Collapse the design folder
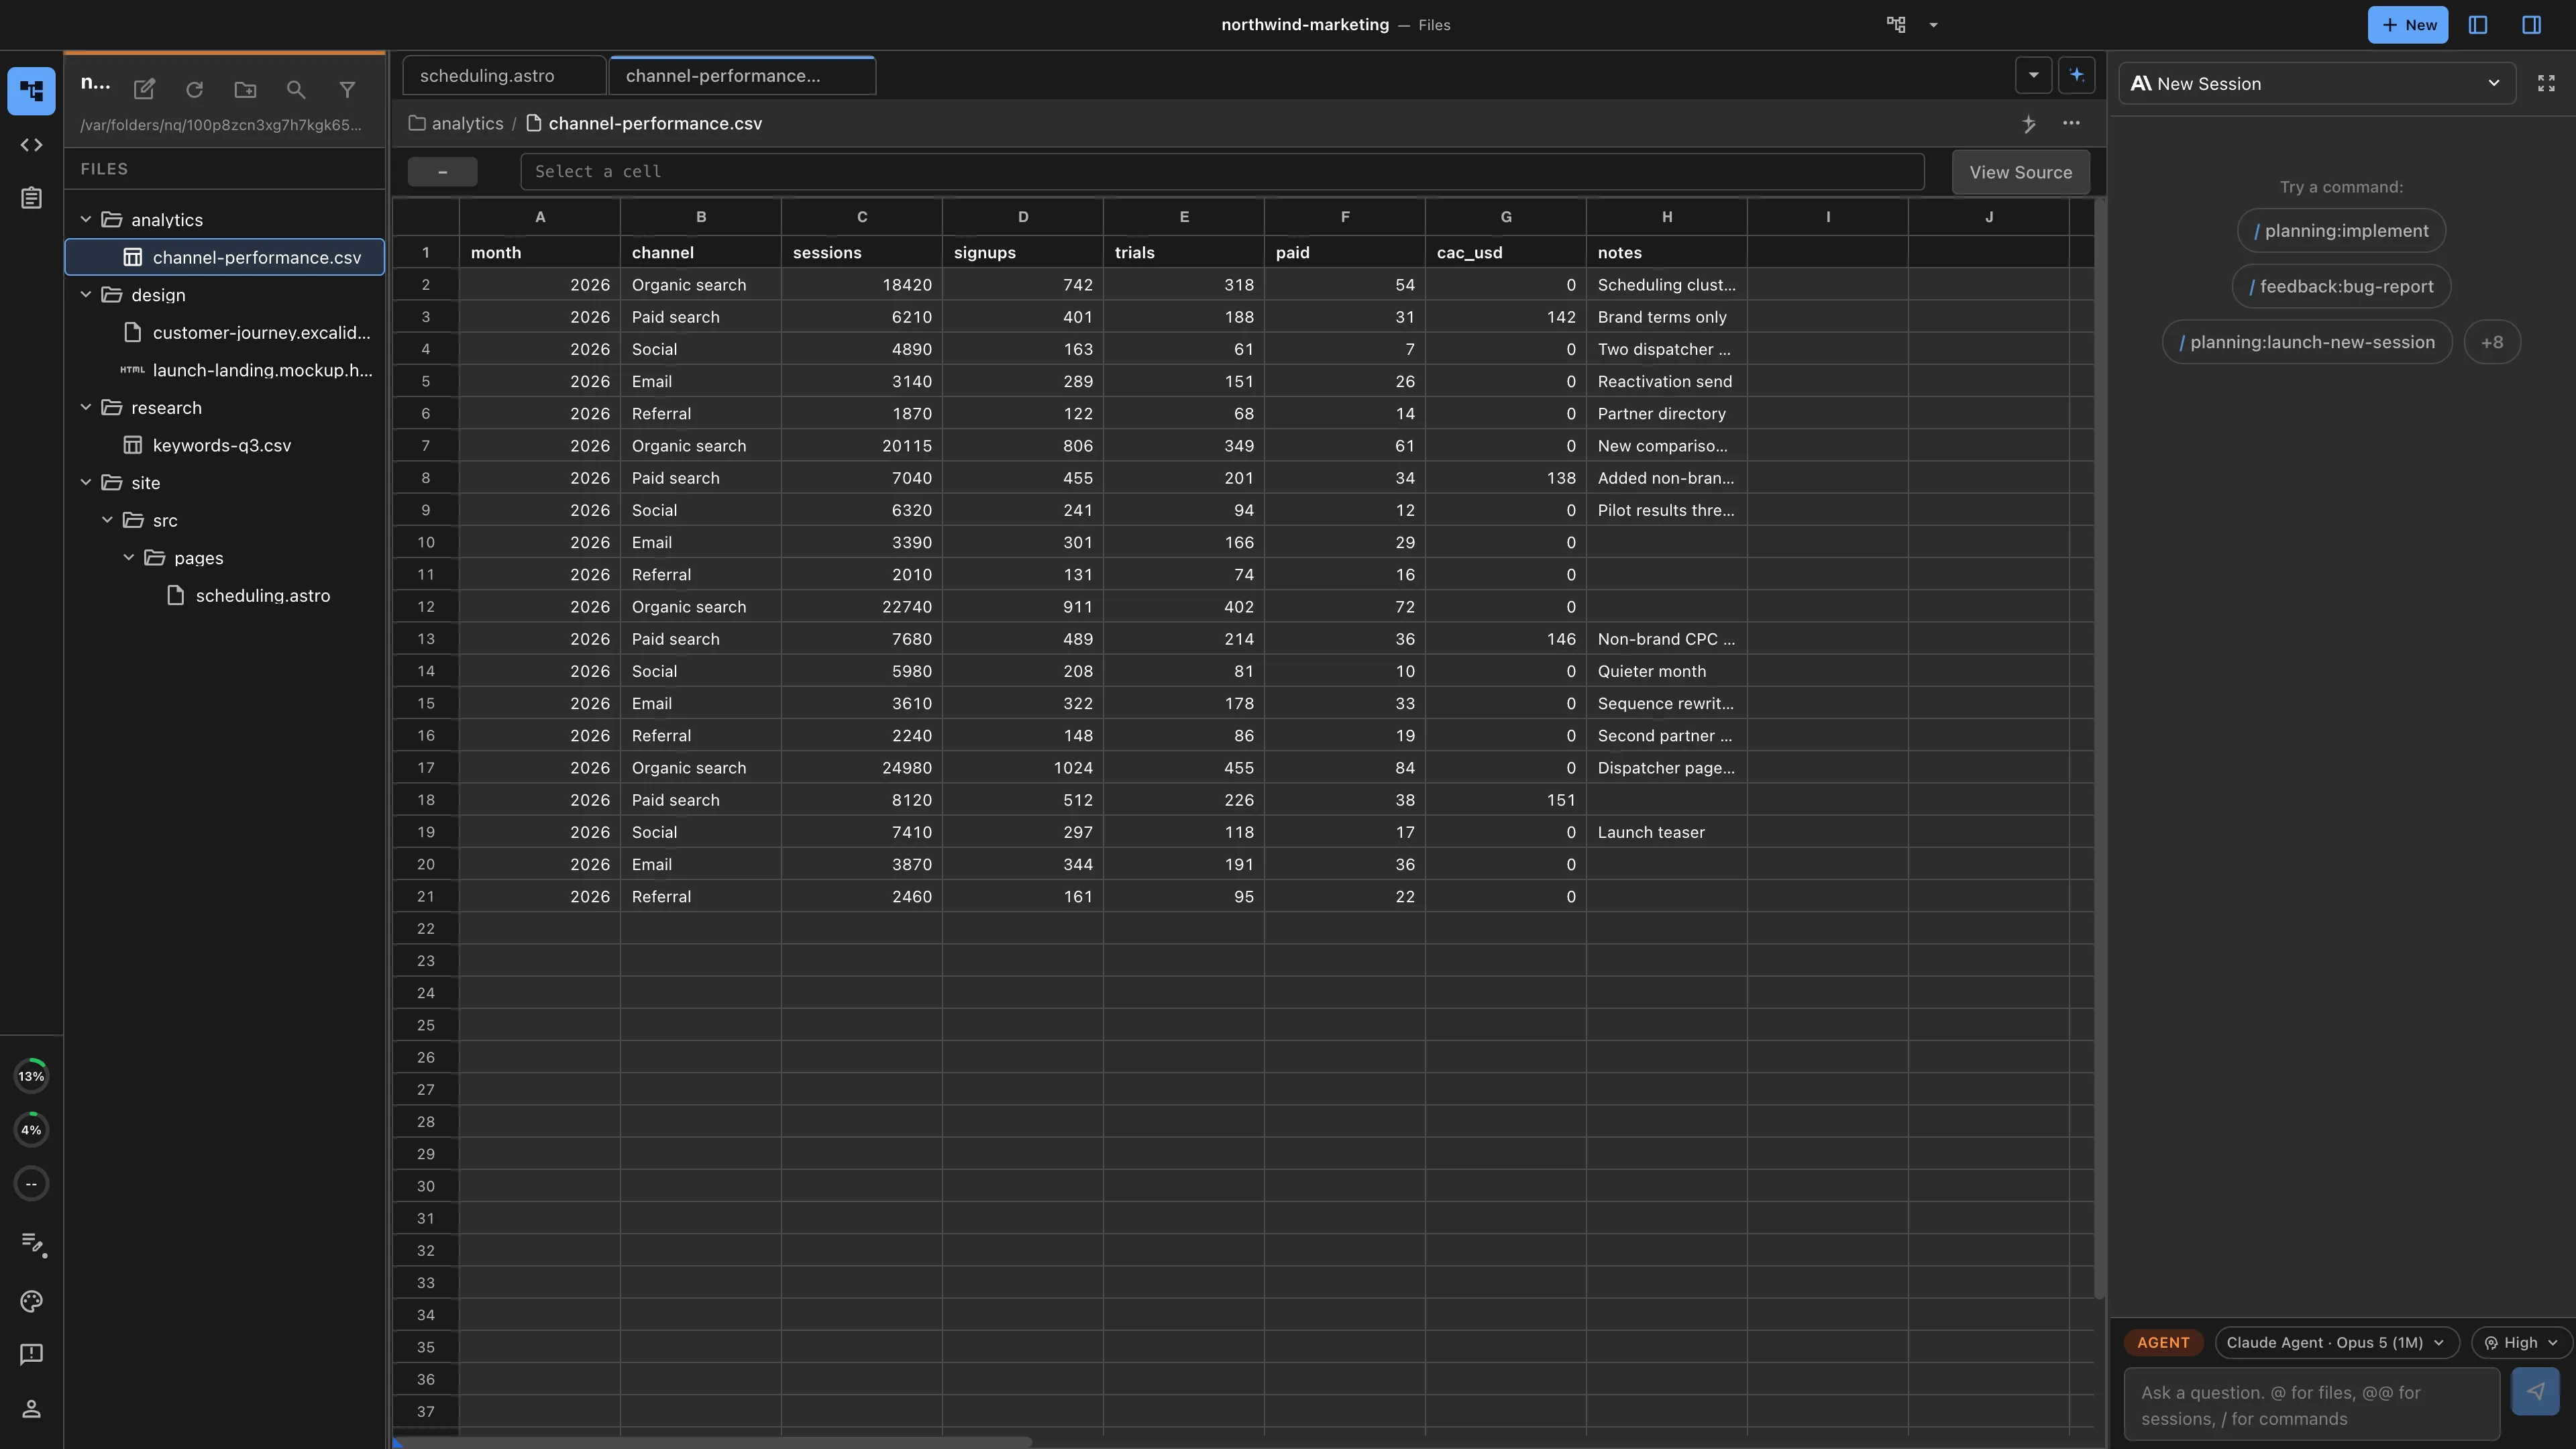 [x=86, y=295]
